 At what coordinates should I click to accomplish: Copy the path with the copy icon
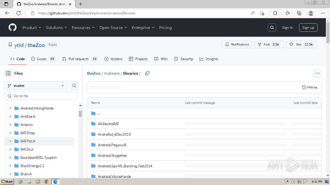pos(147,73)
